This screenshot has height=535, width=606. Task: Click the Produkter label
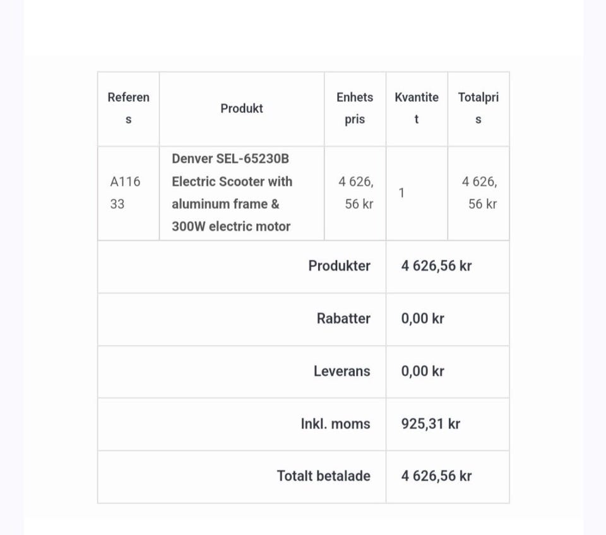click(x=339, y=266)
